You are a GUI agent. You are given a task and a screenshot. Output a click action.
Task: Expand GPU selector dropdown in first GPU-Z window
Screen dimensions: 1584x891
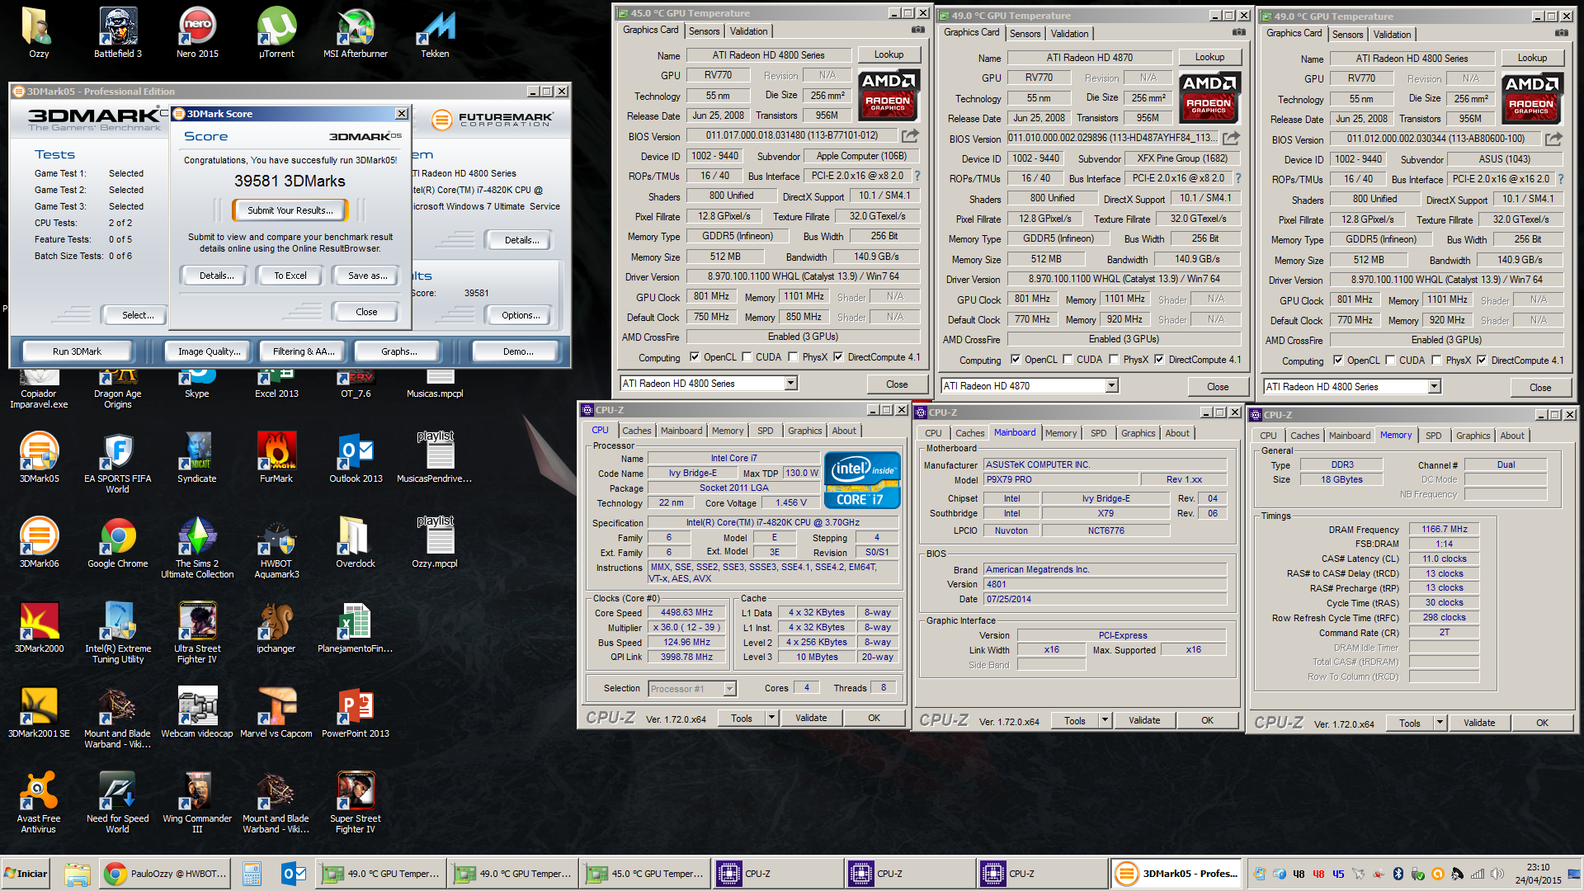790,384
